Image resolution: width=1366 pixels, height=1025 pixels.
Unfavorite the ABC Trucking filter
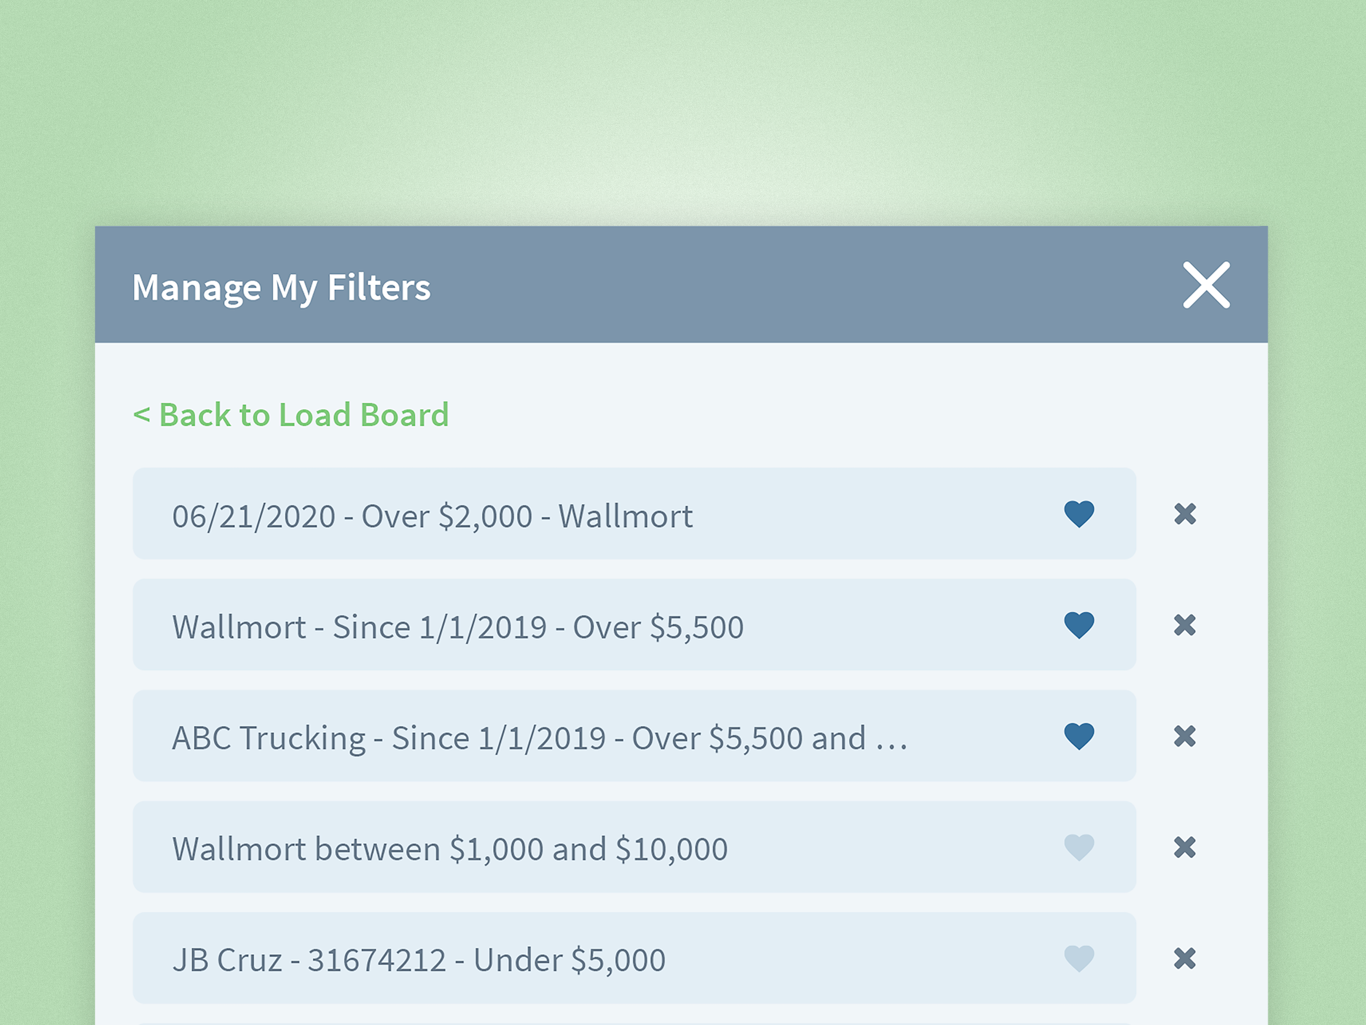1079,736
